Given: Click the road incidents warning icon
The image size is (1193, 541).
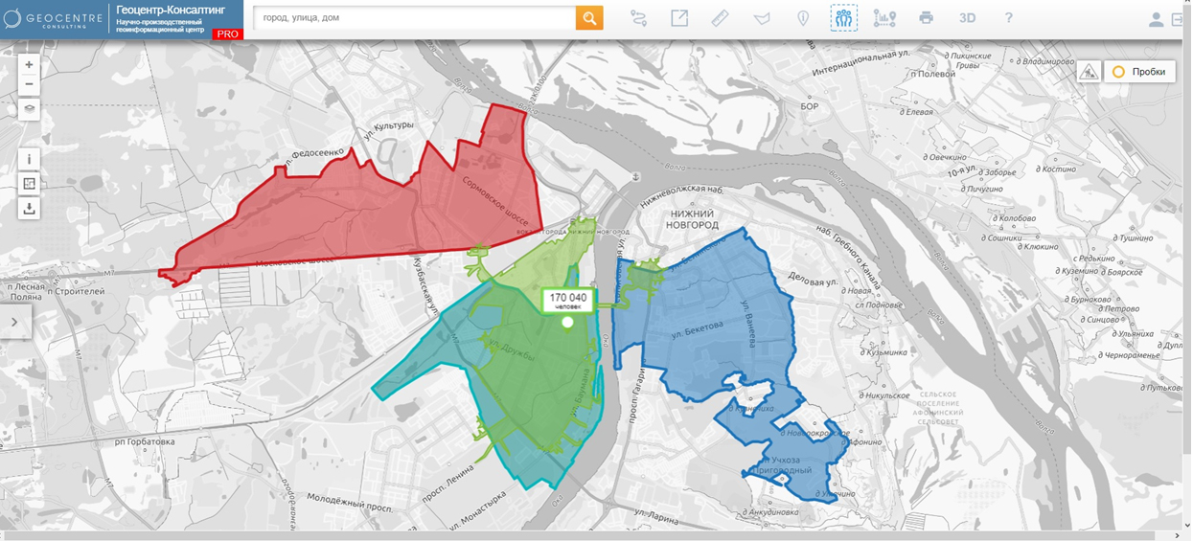Looking at the screenshot, I should [1089, 72].
